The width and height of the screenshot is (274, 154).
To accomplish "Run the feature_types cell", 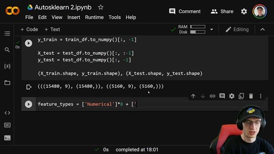I will [29, 104].
